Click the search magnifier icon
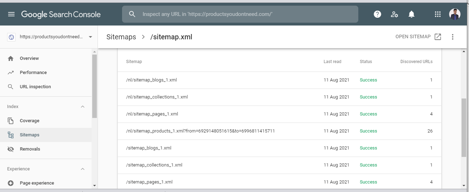The height and width of the screenshot is (192, 469). 132,14
